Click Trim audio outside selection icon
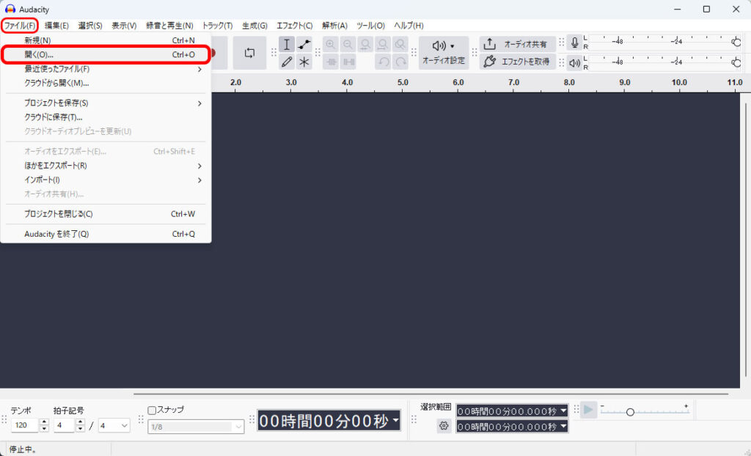751x456 pixels. (x=331, y=62)
